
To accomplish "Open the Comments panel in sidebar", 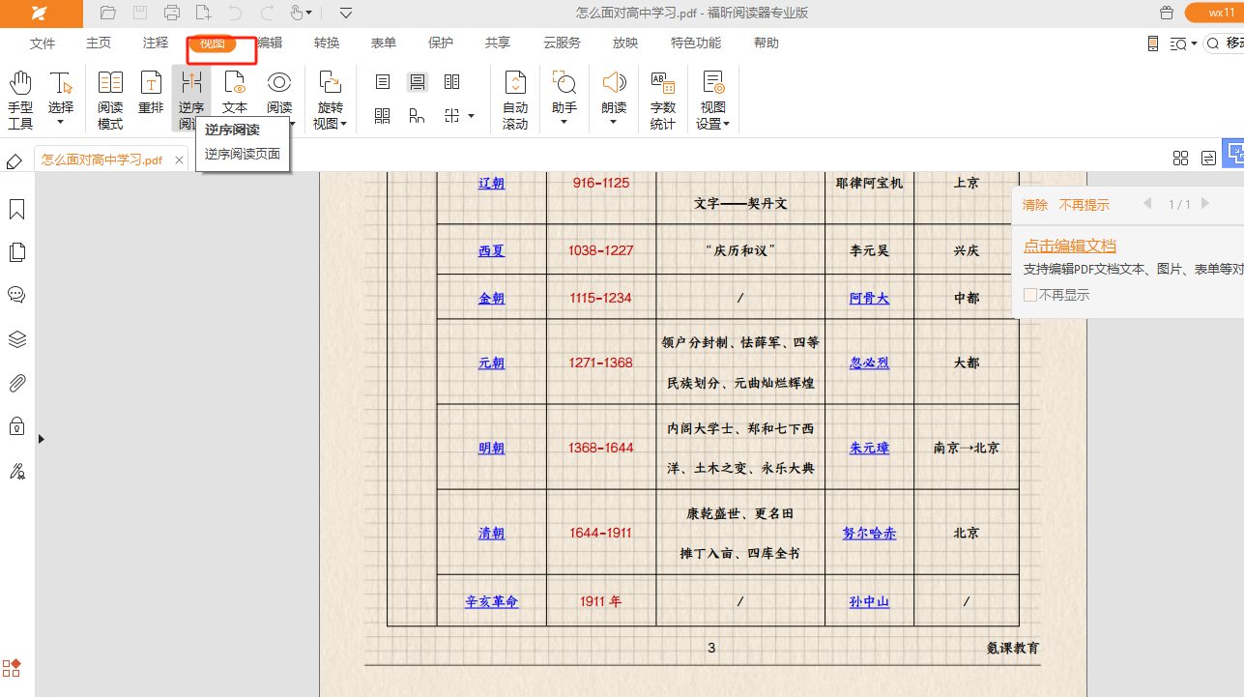I will click(16, 295).
